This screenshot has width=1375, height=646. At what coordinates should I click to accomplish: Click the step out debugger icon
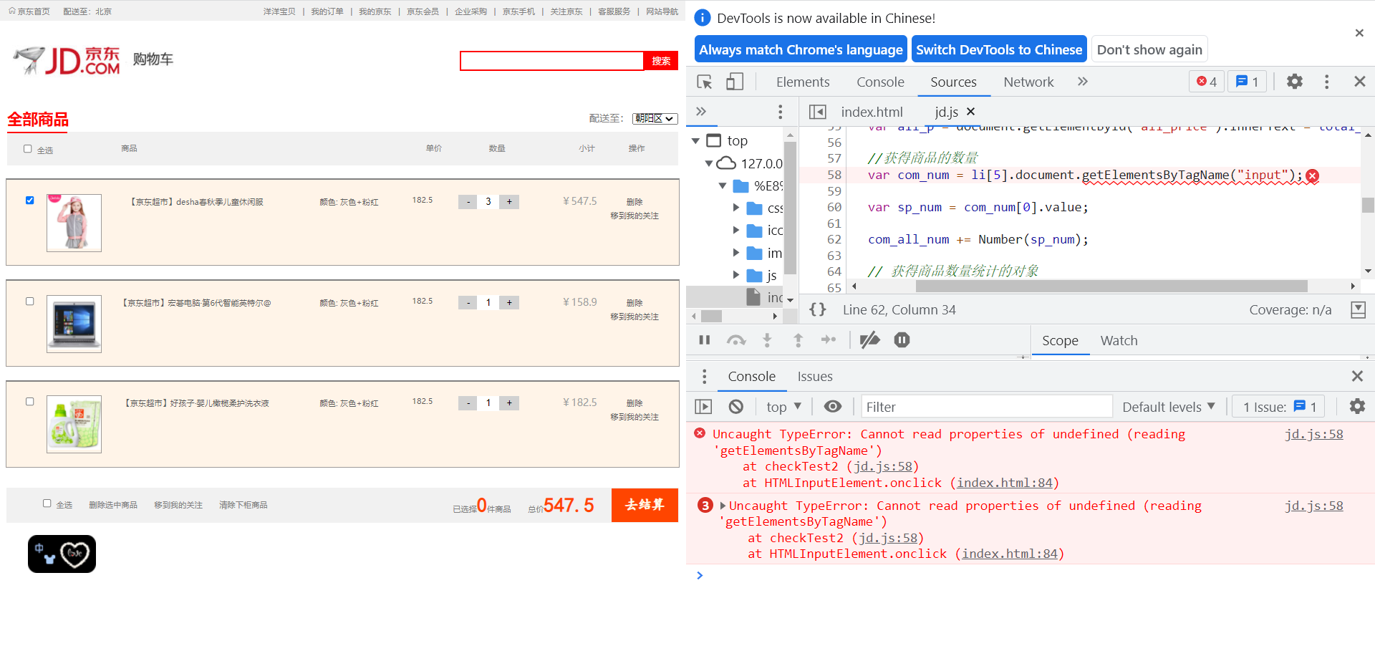799,340
